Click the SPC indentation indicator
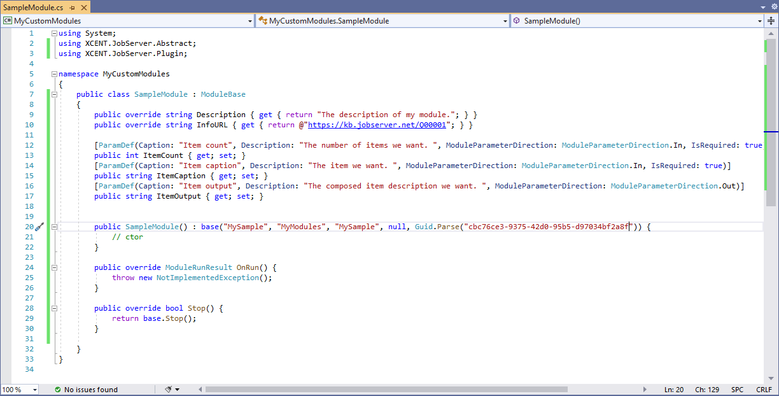 click(737, 390)
